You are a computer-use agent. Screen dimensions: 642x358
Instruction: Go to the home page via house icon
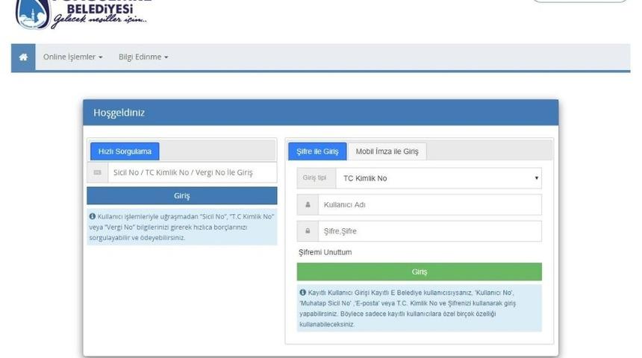click(23, 57)
